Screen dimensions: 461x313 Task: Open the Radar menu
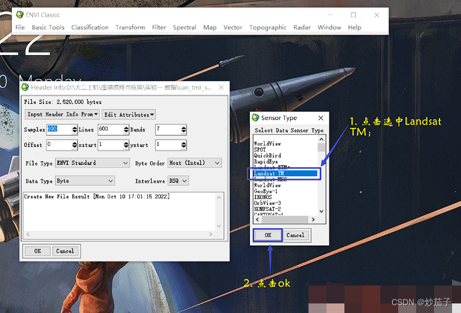tap(302, 27)
